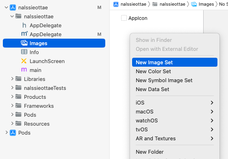
Task: Select the Info row label
Action: (34, 52)
